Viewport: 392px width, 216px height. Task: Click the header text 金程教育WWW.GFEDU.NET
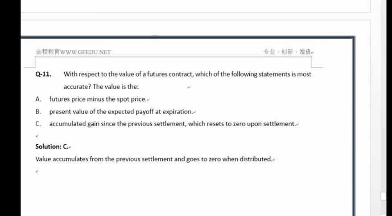[73, 52]
